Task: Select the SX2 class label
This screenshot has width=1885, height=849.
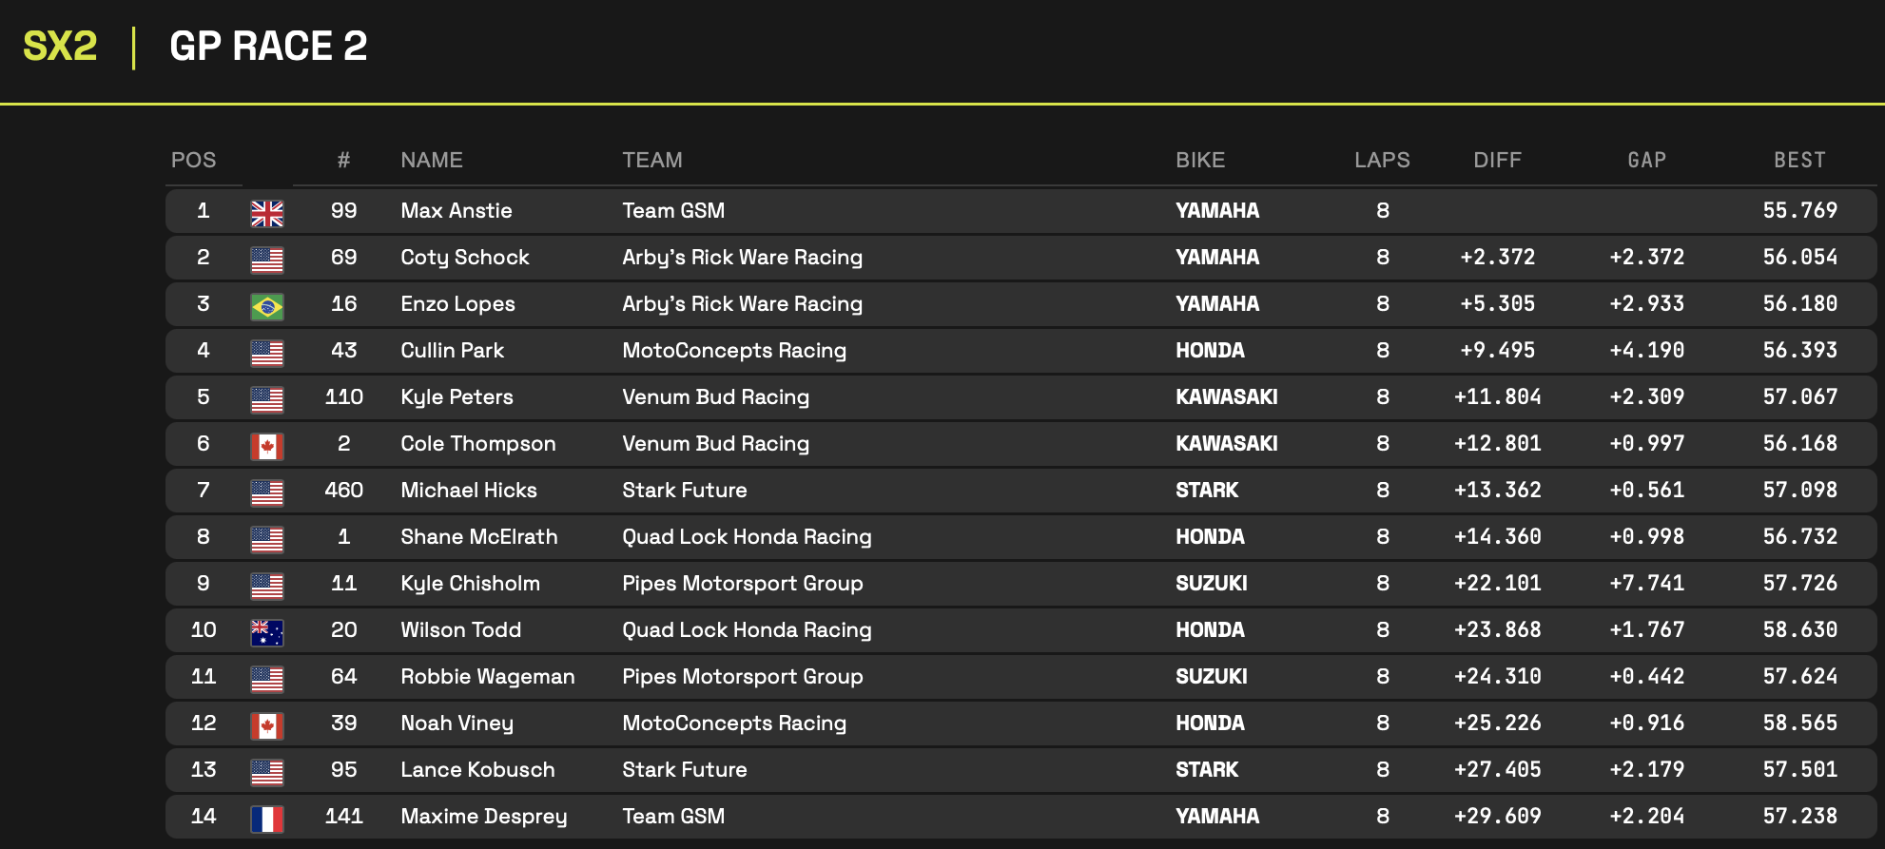Action: [x=60, y=47]
